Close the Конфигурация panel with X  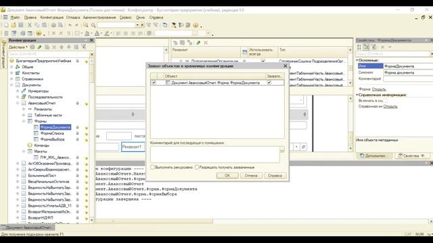coord(91,40)
